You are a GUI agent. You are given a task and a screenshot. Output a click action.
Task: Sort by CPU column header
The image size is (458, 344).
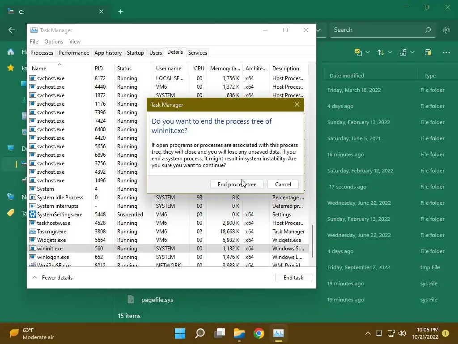pyautogui.click(x=198, y=68)
